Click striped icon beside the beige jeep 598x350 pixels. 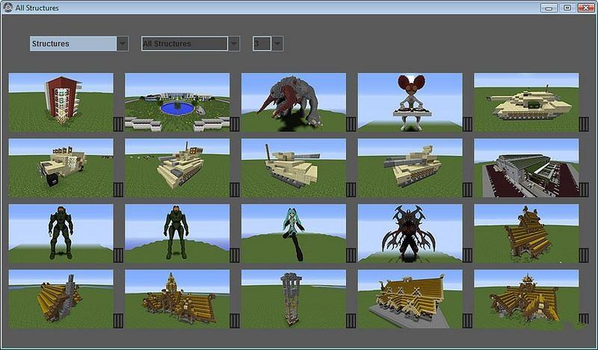tap(119, 190)
